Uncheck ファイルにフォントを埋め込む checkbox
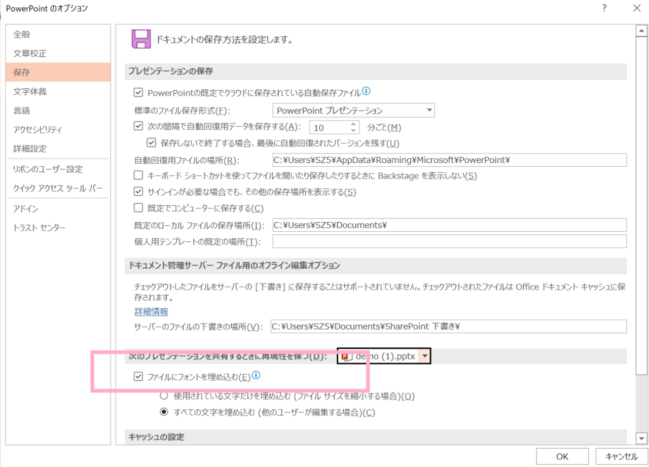The width and height of the screenshot is (649, 467). pyautogui.click(x=137, y=377)
